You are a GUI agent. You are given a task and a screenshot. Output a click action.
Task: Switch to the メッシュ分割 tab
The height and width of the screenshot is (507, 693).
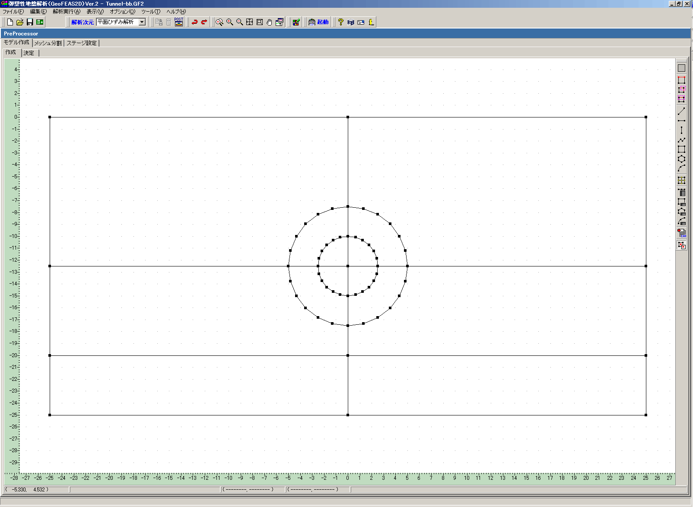(x=48, y=43)
